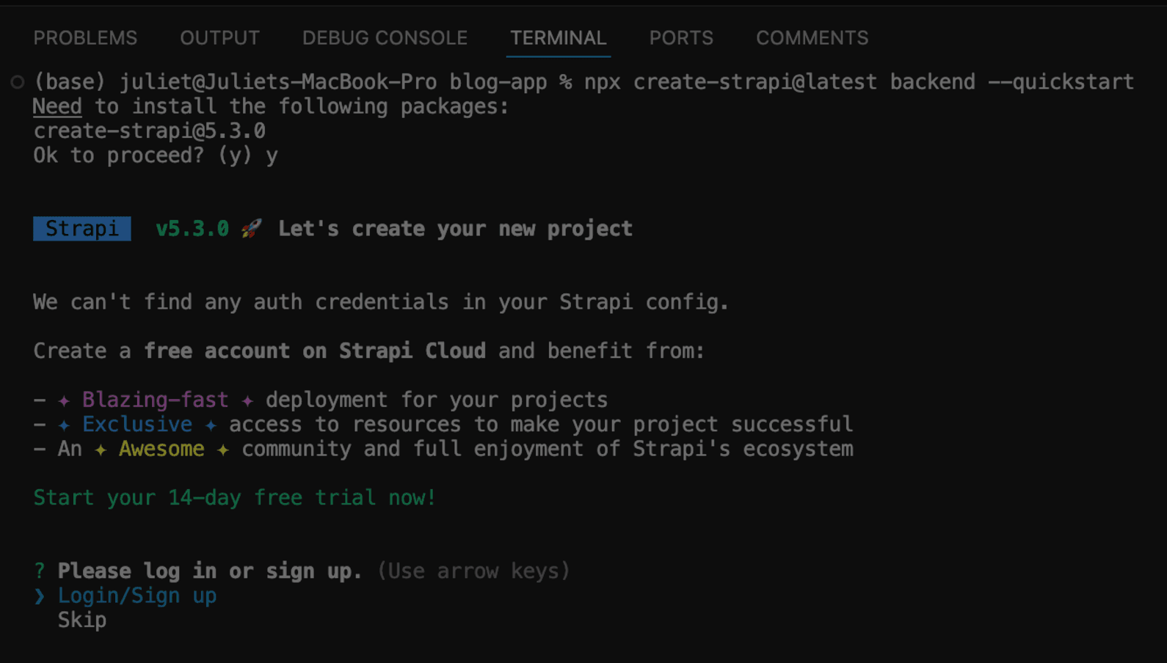Click the selection arrow before Login/Sign up

(x=40, y=596)
